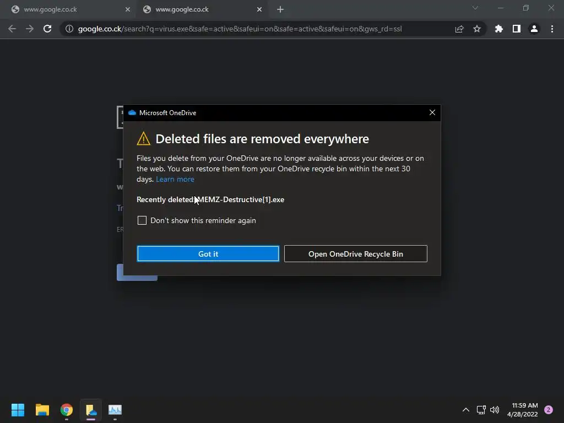Switch to first www.google.co.ck tab
This screenshot has height=423, width=564.
[68, 9]
